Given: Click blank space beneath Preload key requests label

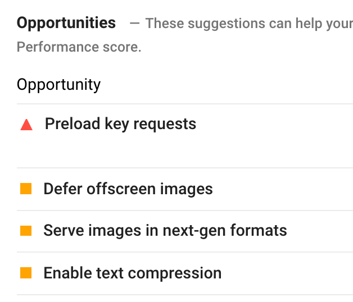Looking at the screenshot, I should 120,150.
